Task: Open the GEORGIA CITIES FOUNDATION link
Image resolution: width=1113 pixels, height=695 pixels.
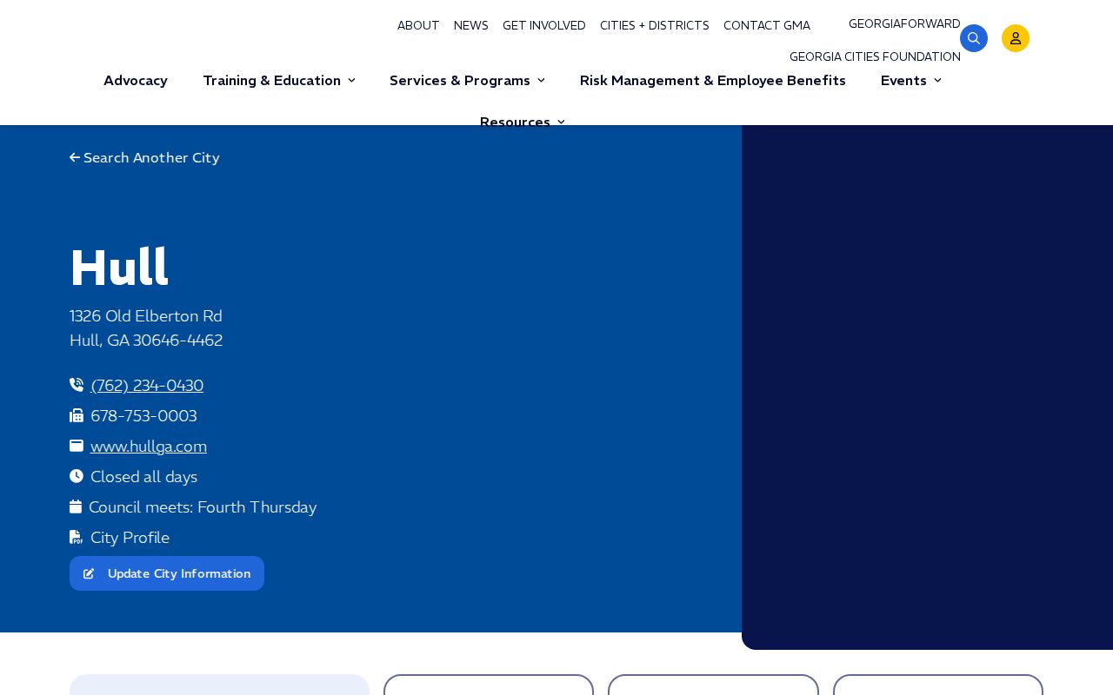Action: (x=875, y=57)
